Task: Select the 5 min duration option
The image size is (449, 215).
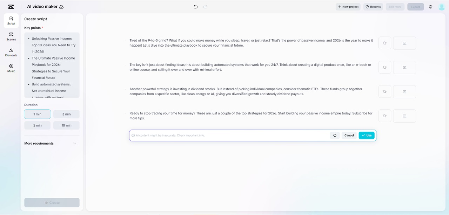Action: coord(38,125)
